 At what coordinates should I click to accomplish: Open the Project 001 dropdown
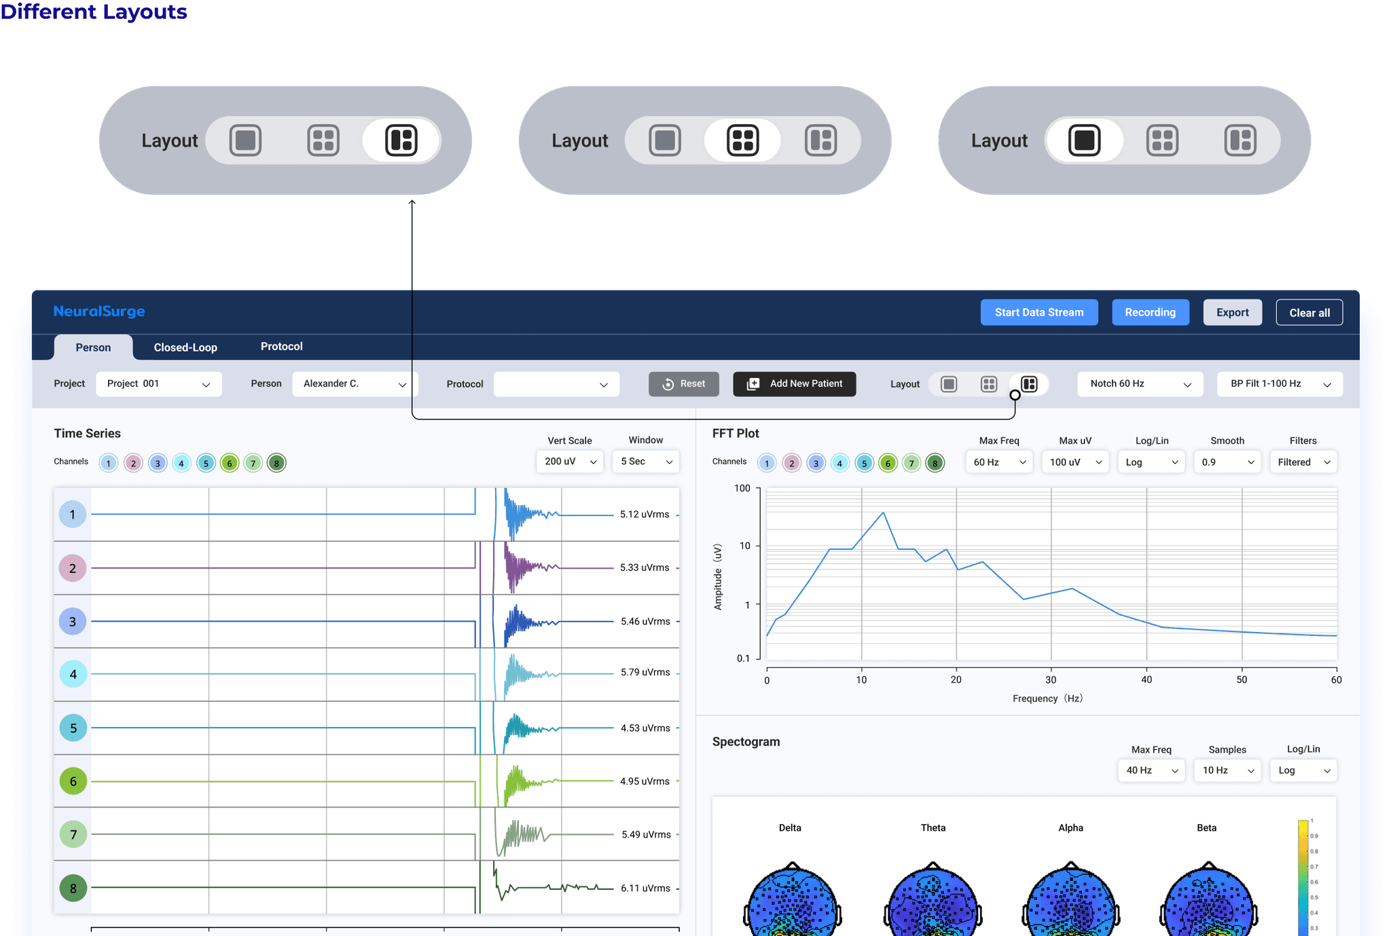pos(158,384)
